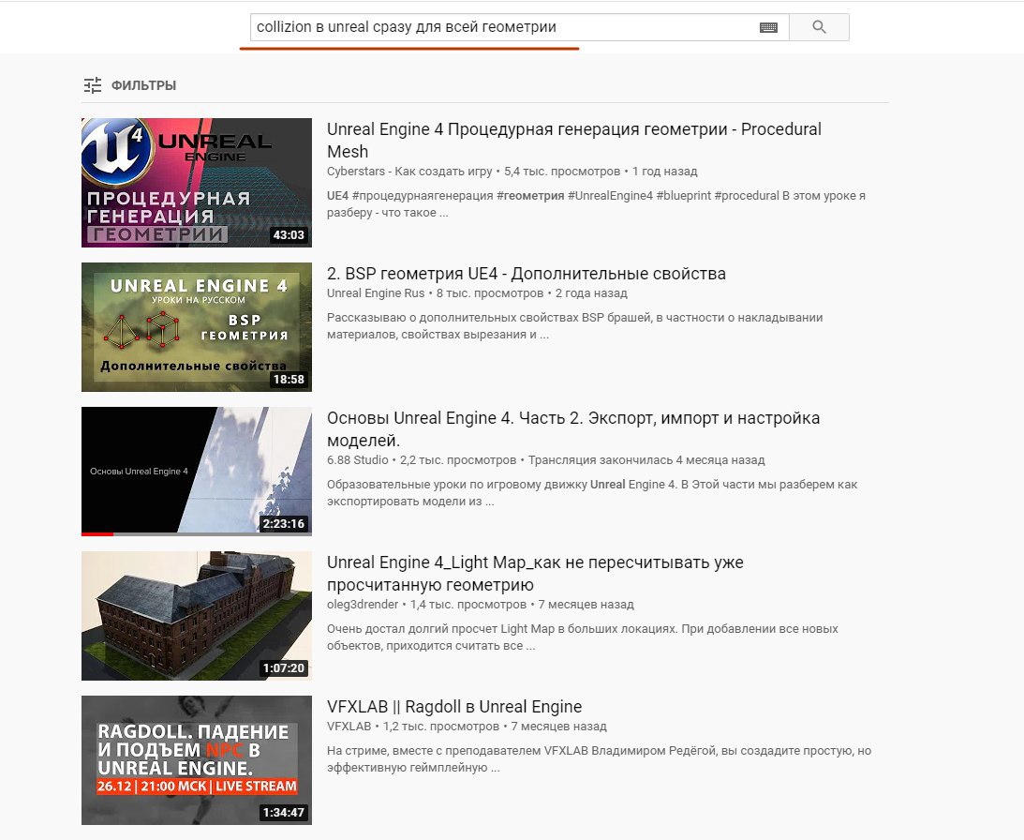Open title Unreal Engine 4 Процедурная генерация геометрии
The width and height of the screenshot is (1024, 840).
click(574, 140)
